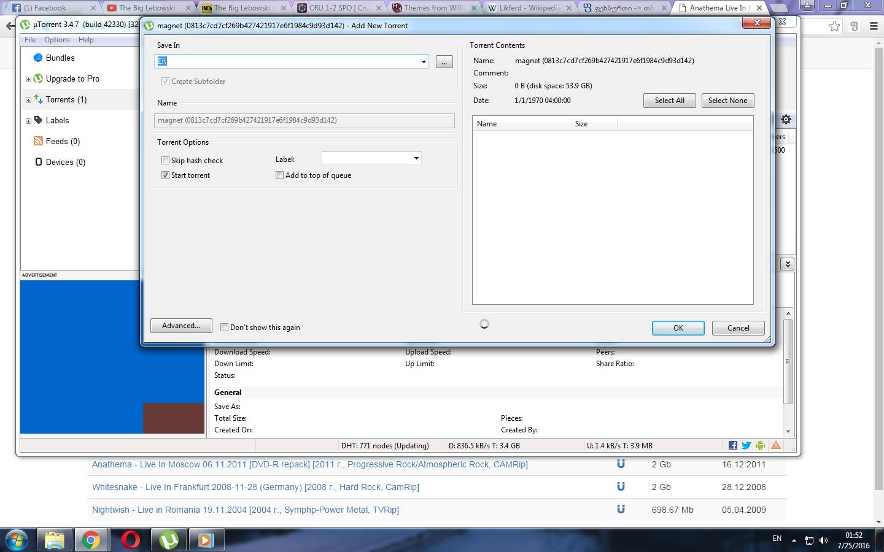Open the uTorrent Options menu

point(57,40)
